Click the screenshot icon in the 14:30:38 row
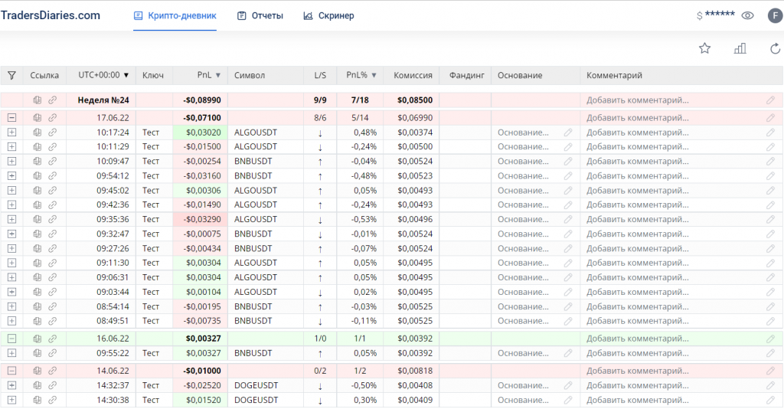This screenshot has height=409, width=784. click(x=37, y=400)
